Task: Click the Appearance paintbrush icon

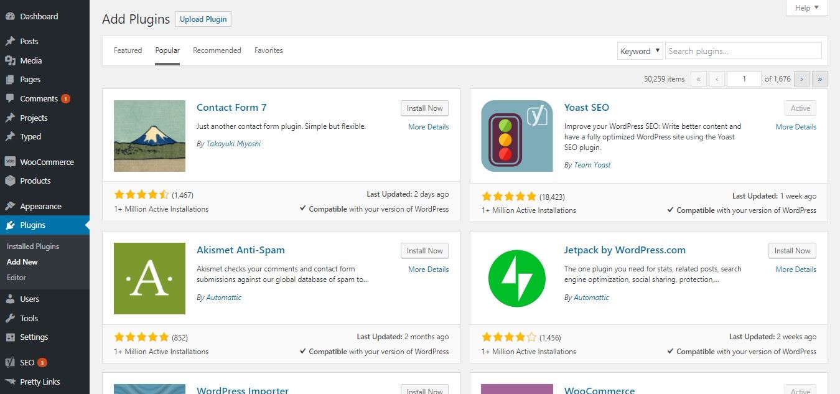Action: (x=10, y=206)
